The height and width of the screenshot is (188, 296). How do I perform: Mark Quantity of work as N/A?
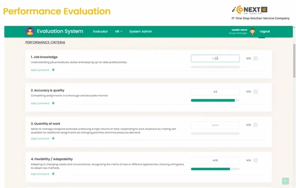click(x=256, y=125)
